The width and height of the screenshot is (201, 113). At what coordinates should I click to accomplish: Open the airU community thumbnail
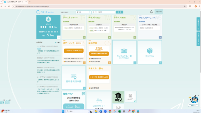[x=118, y=97]
